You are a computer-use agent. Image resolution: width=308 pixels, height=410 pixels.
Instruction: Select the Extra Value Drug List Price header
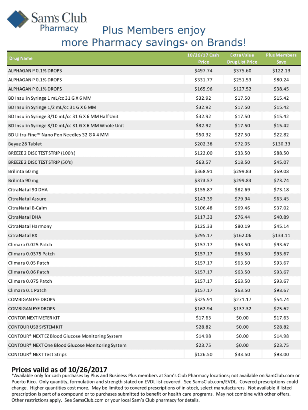click(242, 58)
